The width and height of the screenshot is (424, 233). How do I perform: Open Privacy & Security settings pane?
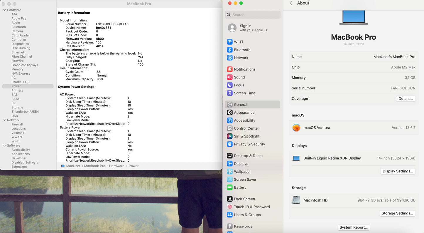tap(249, 144)
